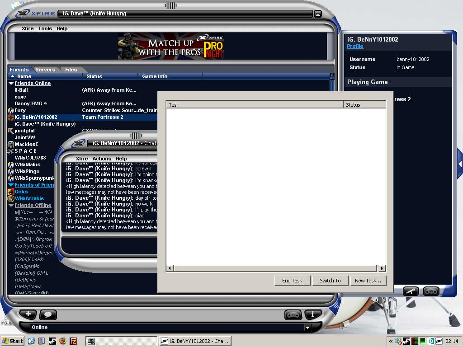463x347 pixels.
Task: Click the gamepad button in main window
Action: coord(293,314)
